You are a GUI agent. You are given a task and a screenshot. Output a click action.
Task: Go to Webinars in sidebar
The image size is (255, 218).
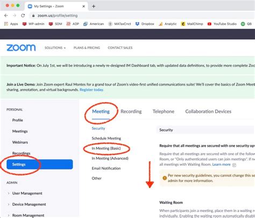pyautogui.click(x=20, y=142)
